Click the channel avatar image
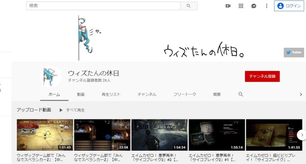Screen dimensions: 306x164 (x=50, y=76)
